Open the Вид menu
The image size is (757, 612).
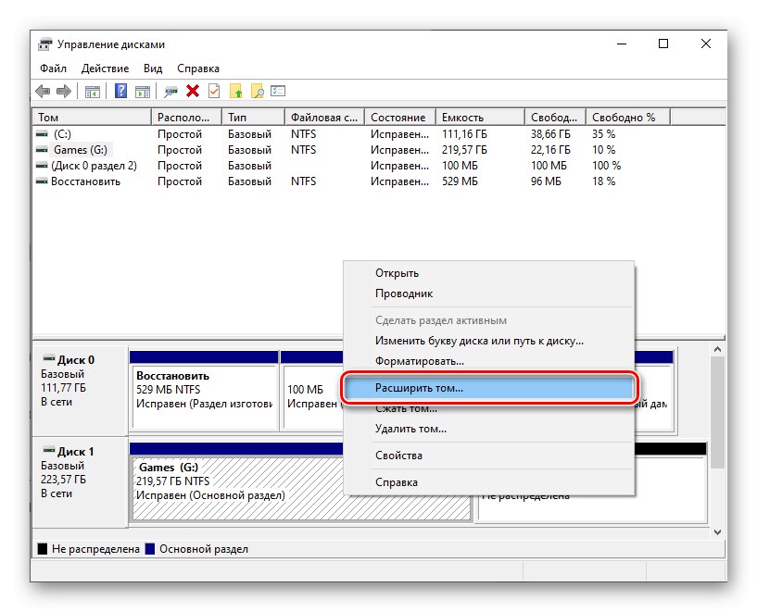[x=153, y=69]
